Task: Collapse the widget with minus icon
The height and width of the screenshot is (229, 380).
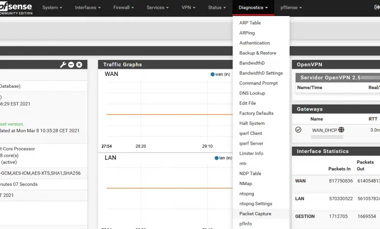Action: (x=71, y=65)
